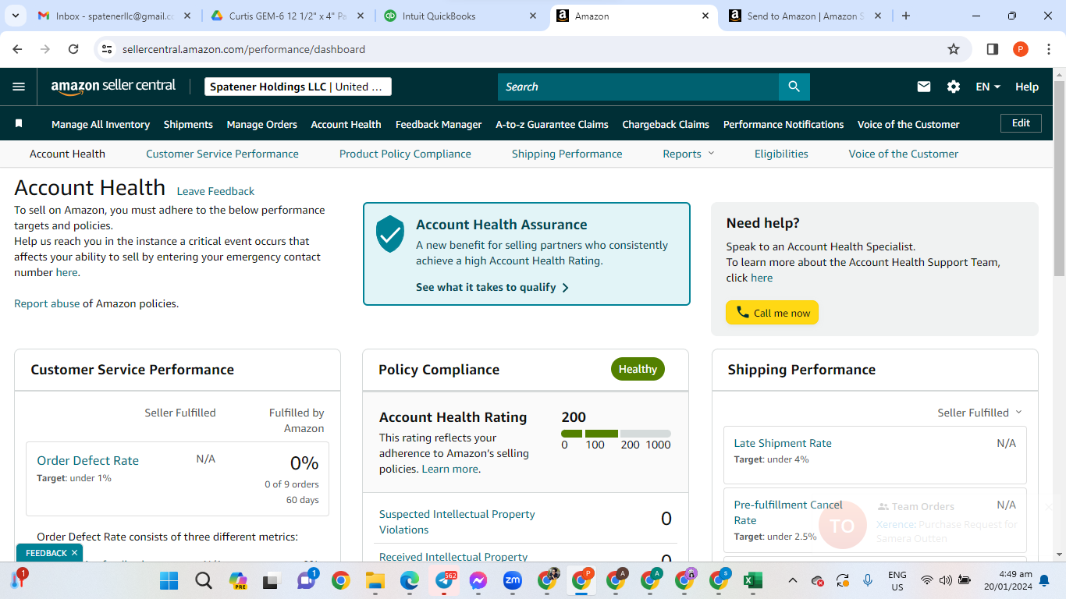Open the EN language dropdown
This screenshot has width=1066, height=599.
tap(988, 87)
